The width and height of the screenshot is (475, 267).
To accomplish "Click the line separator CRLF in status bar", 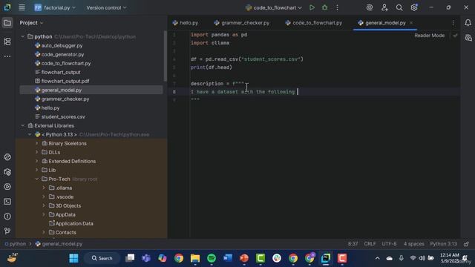I will (x=370, y=244).
